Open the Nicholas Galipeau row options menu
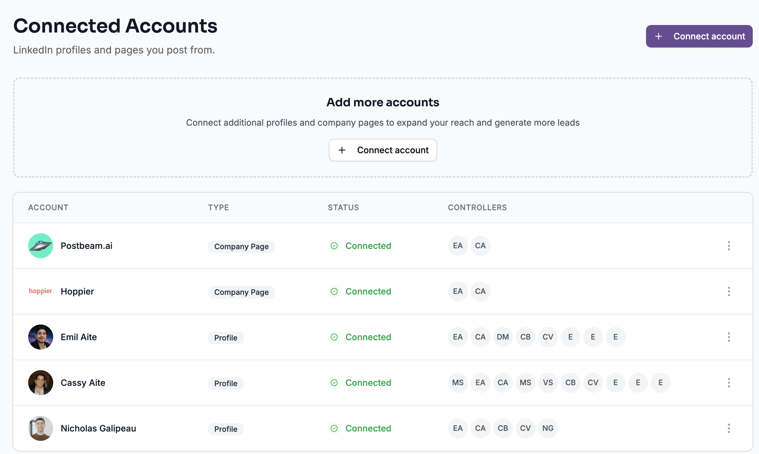Image resolution: width=759 pixels, height=454 pixels. (x=729, y=428)
